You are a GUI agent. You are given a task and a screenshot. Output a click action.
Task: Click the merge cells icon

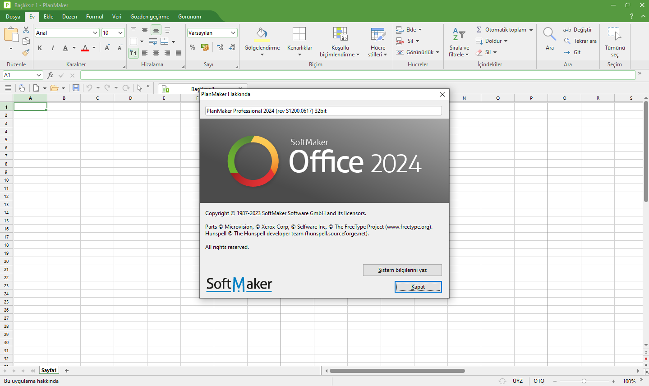[165, 41]
